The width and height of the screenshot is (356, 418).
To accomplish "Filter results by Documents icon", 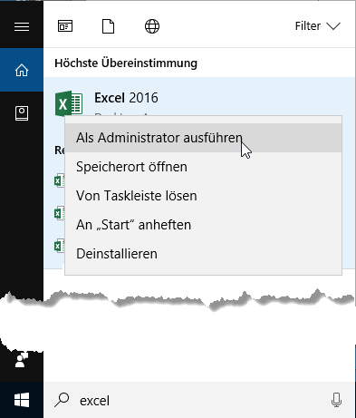I will tap(108, 26).
